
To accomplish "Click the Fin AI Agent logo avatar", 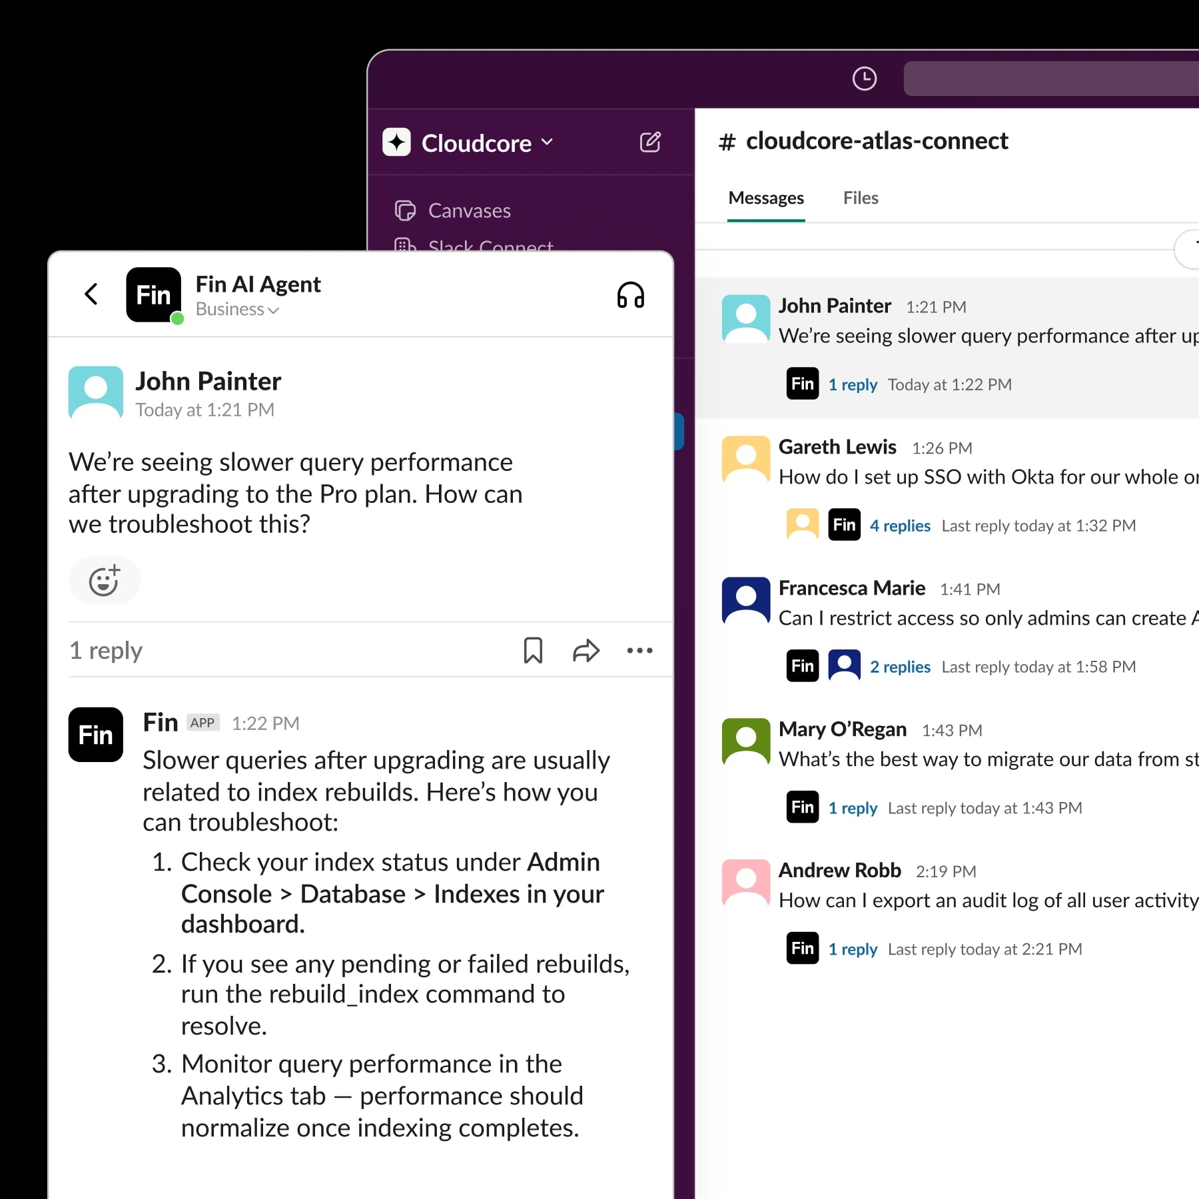I will tap(154, 294).
